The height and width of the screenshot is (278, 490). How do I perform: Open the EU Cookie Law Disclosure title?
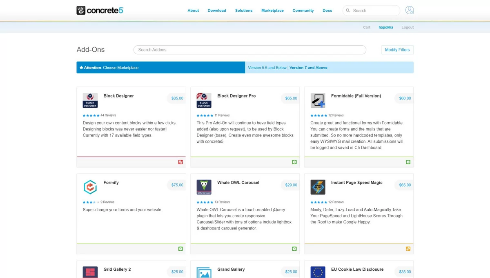(x=357, y=269)
